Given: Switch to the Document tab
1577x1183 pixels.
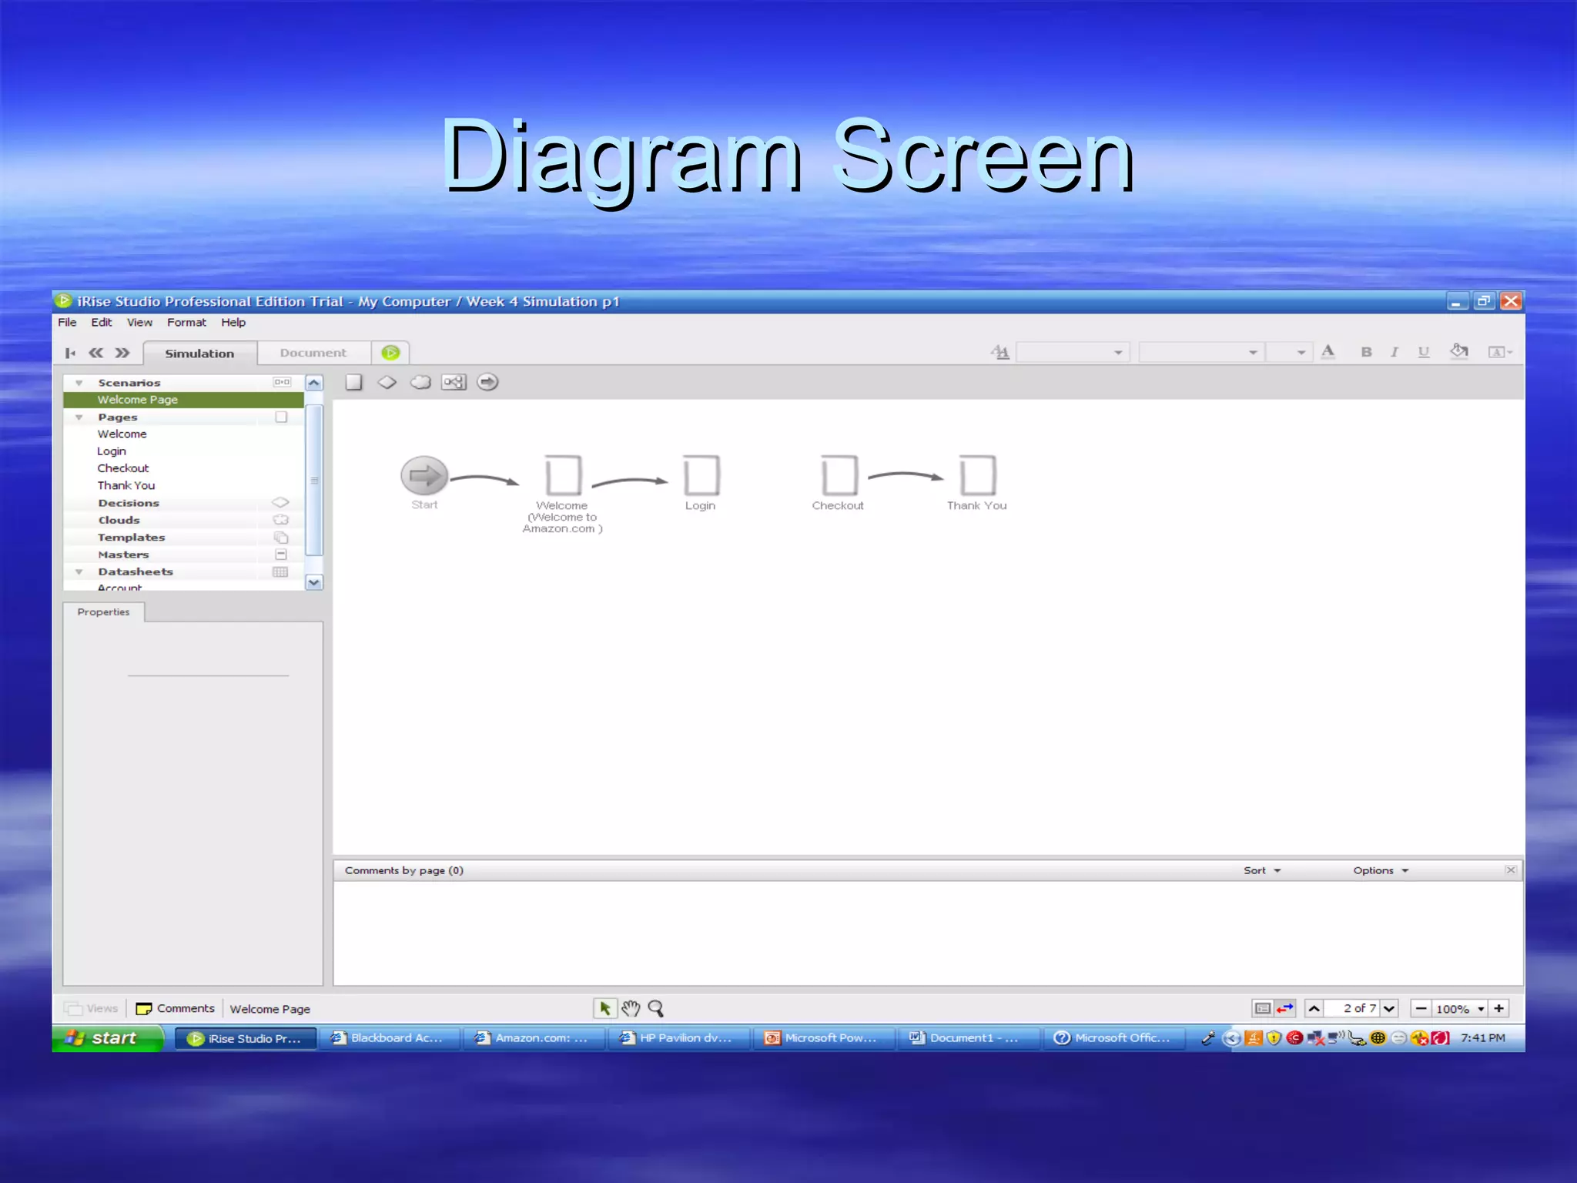Looking at the screenshot, I should coord(313,353).
